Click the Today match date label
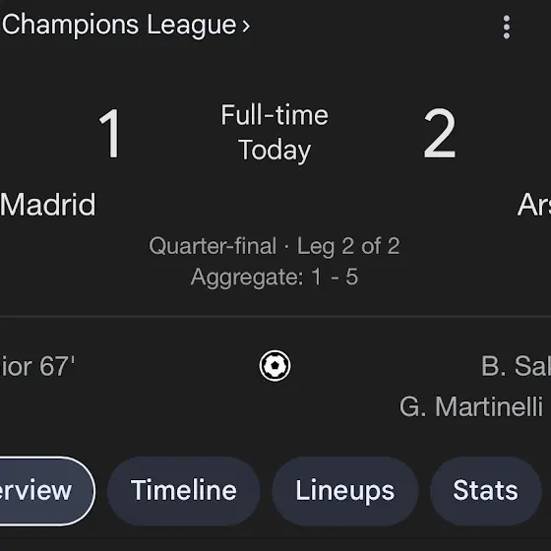 point(275,150)
